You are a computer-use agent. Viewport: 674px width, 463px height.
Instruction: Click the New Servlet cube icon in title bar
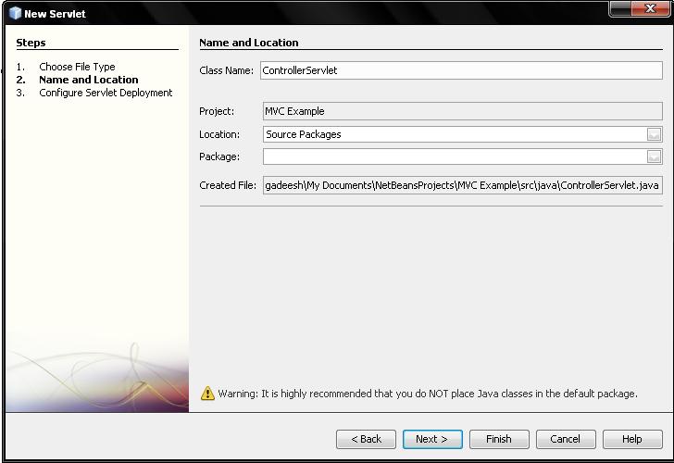[15, 13]
